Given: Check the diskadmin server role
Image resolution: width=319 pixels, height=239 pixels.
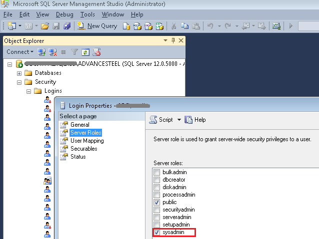Looking at the screenshot, I should (156, 187).
